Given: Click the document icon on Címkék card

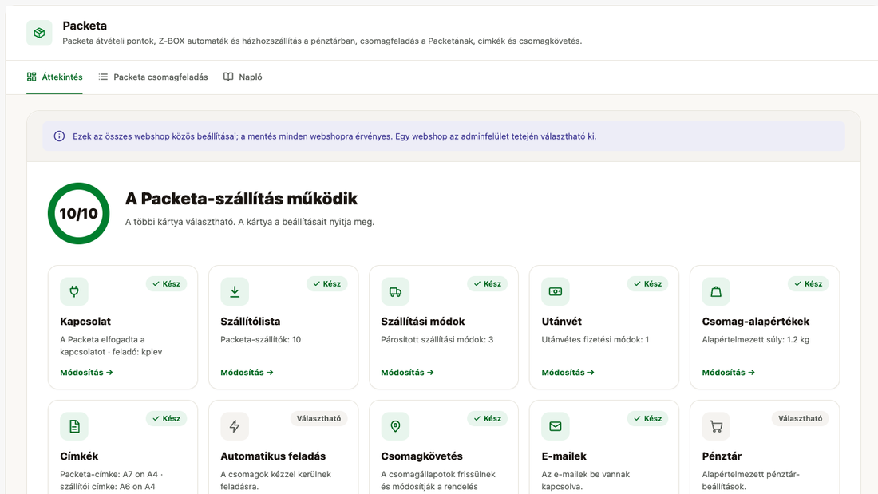Looking at the screenshot, I should pos(74,426).
